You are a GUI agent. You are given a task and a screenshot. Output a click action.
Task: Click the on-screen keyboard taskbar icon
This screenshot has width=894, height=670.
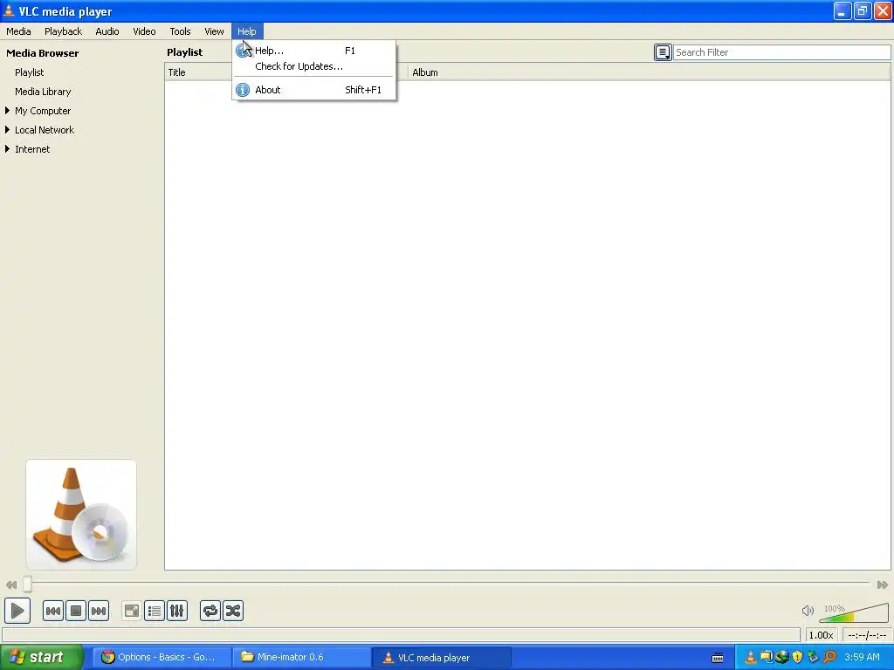tap(718, 658)
